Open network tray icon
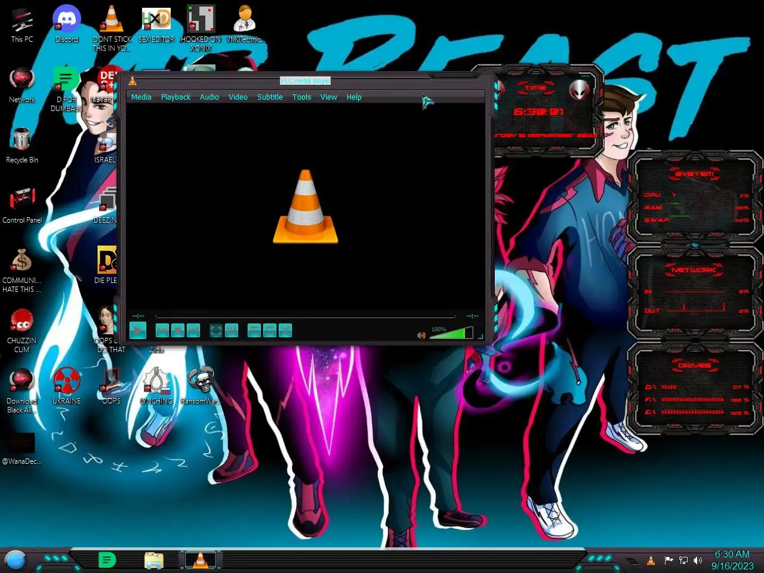Image resolution: width=764 pixels, height=573 pixels. [683, 560]
